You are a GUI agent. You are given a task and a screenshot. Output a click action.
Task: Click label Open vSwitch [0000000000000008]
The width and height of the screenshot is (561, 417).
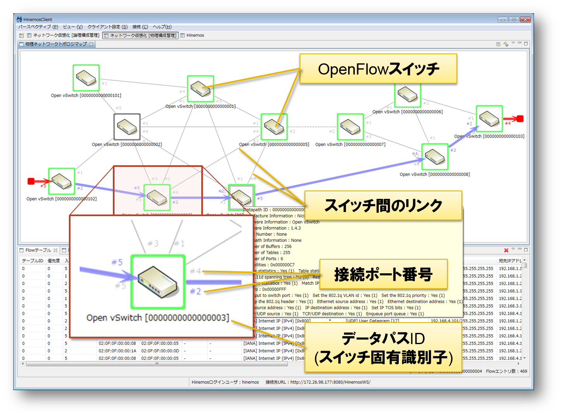pos(435,174)
